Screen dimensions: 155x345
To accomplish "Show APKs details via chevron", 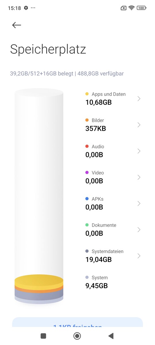I will click(x=139, y=203).
